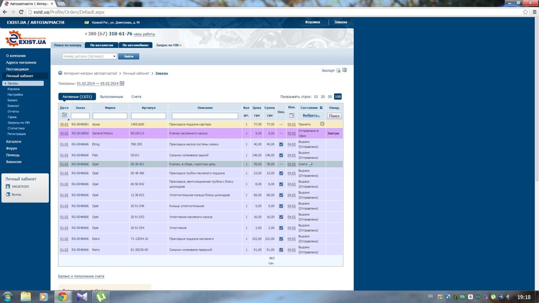
Task: Expand Каталоги sidebar section
Action: (x=13, y=141)
